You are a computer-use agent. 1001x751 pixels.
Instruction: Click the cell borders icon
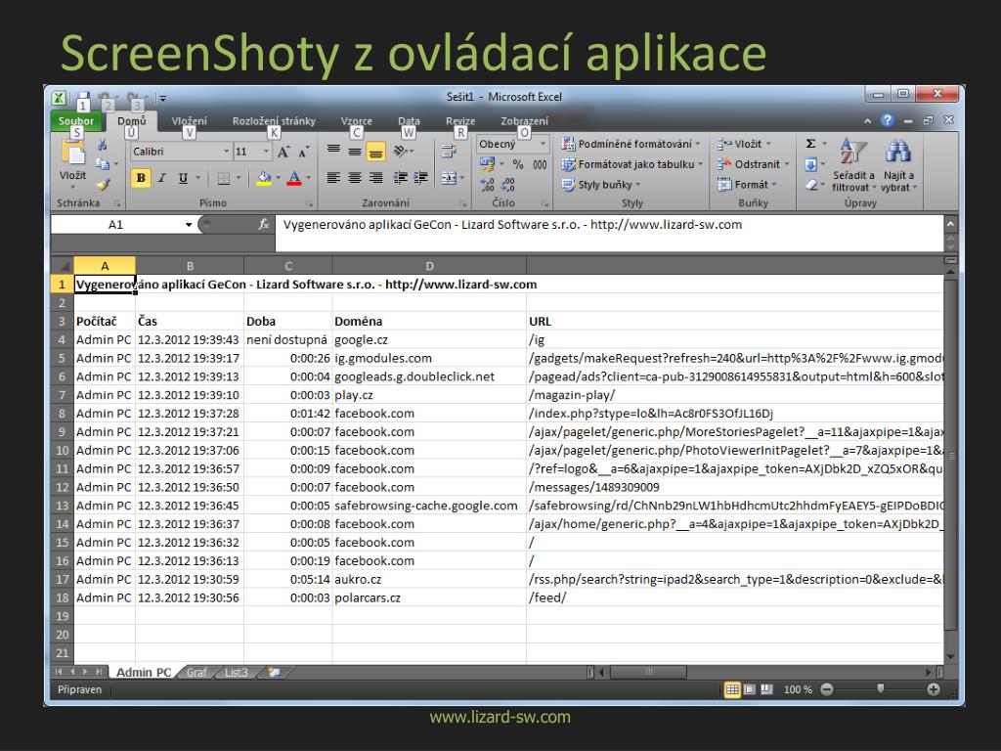click(223, 178)
